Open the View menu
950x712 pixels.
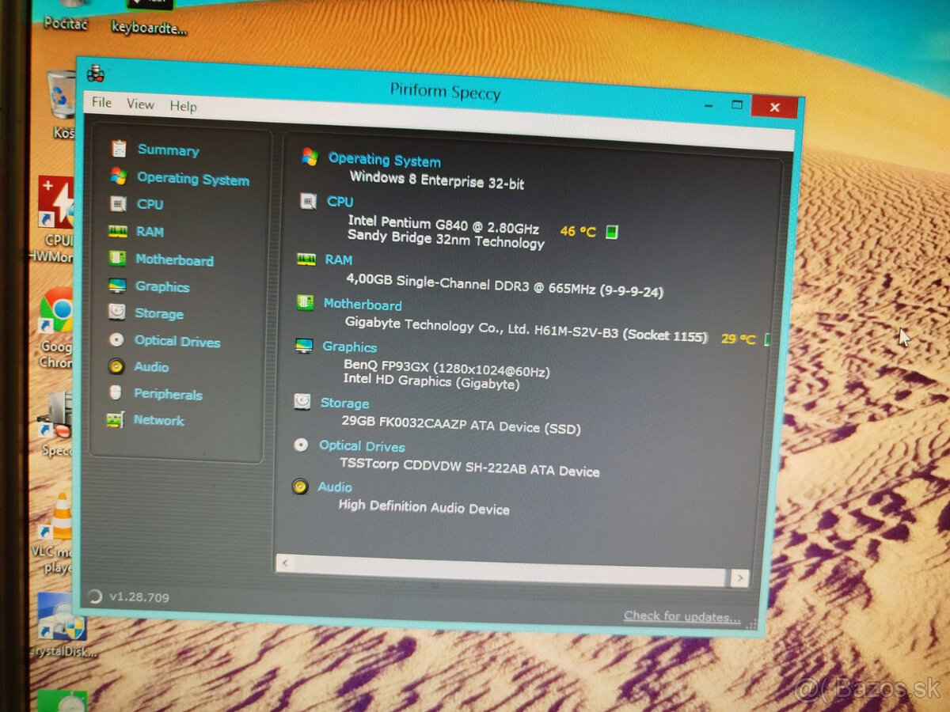click(x=140, y=104)
